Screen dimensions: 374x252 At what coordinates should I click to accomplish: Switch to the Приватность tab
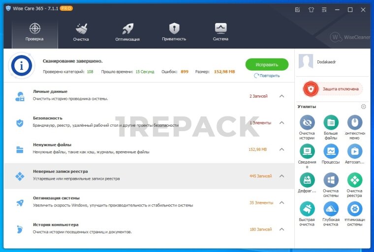click(174, 32)
